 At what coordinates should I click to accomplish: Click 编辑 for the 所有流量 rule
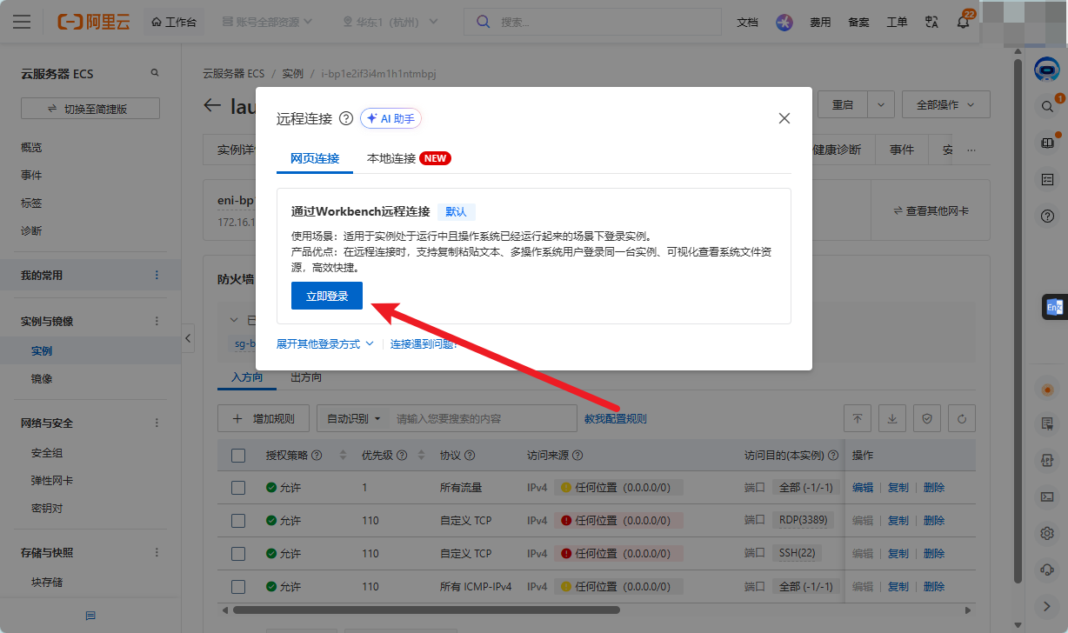click(863, 488)
